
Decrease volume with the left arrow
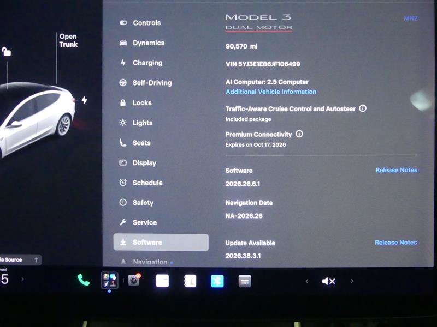point(307,281)
